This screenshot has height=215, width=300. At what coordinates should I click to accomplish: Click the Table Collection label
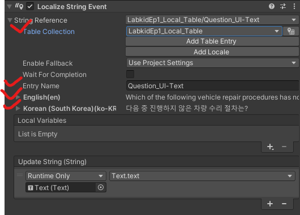click(x=49, y=32)
